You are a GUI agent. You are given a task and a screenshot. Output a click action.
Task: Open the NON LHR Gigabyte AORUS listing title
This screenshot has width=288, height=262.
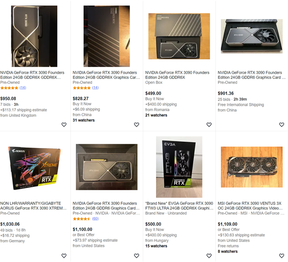pyautogui.click(x=34, y=205)
